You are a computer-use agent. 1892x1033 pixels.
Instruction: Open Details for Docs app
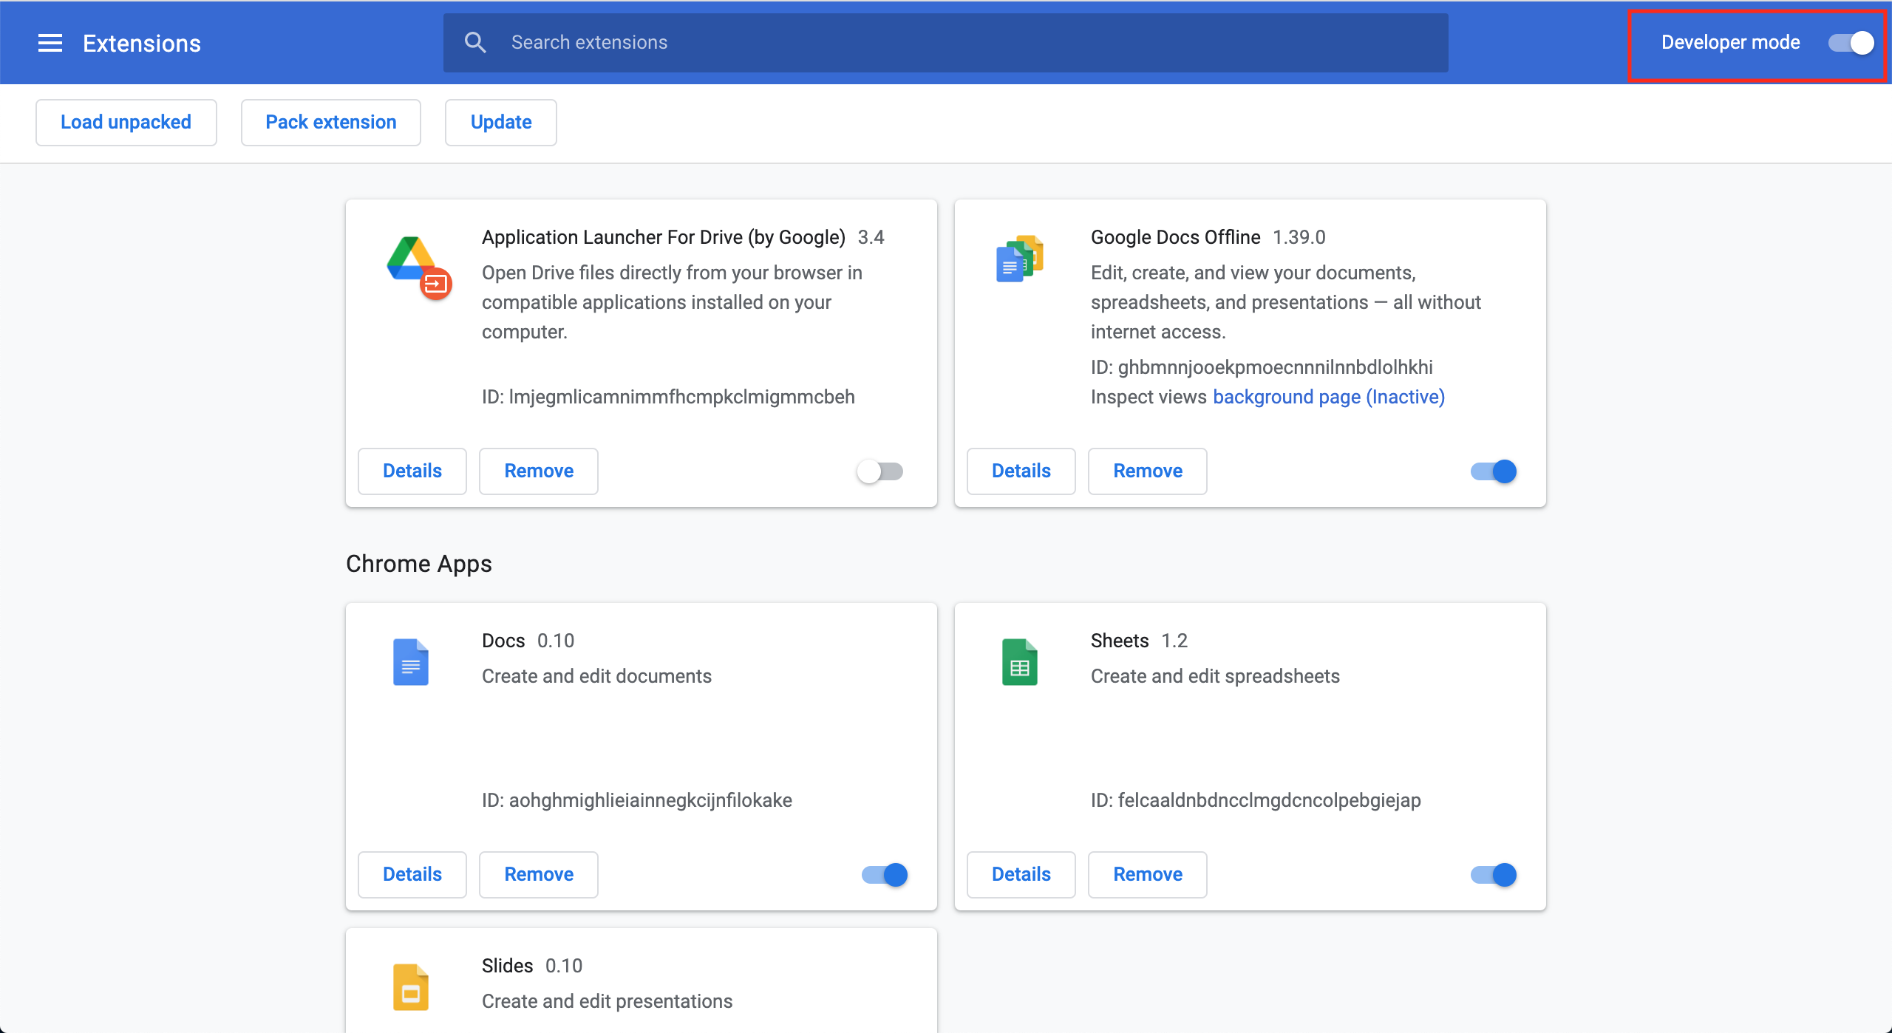coord(412,875)
